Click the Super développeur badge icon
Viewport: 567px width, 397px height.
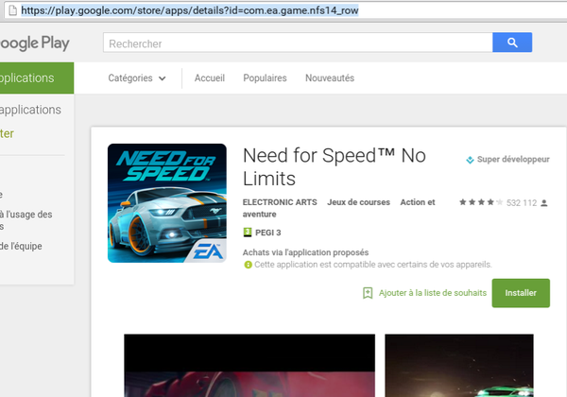(x=470, y=160)
